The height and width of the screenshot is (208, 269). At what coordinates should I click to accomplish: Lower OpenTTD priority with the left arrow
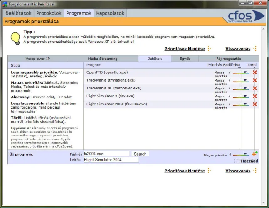(230, 72)
